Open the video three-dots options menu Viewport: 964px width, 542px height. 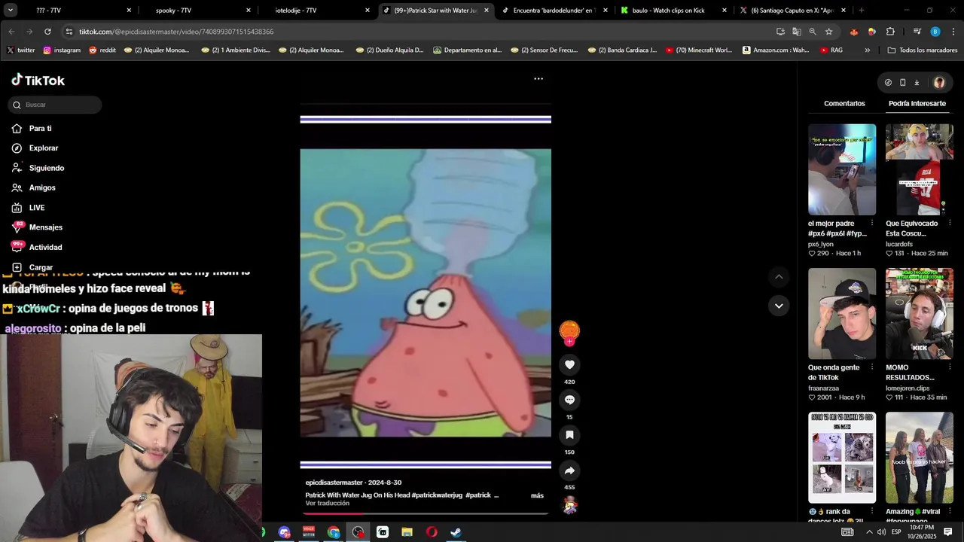click(538, 78)
